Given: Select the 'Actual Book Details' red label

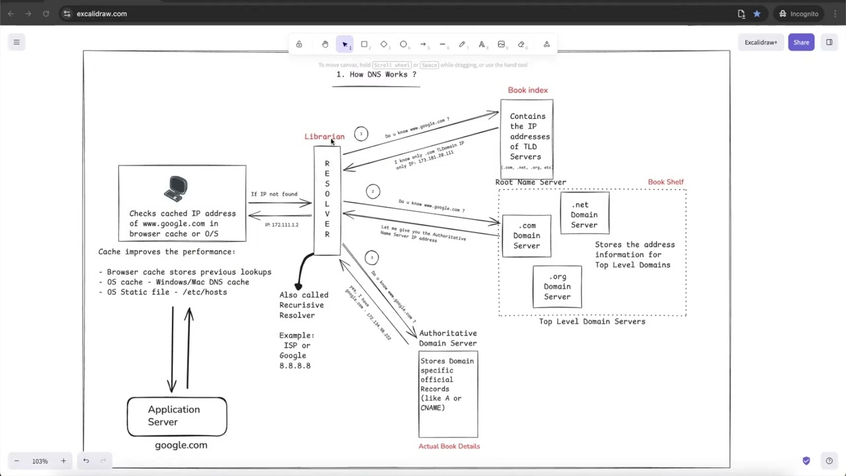Looking at the screenshot, I should [449, 446].
